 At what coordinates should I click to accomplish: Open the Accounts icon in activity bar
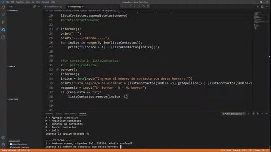(3, 138)
